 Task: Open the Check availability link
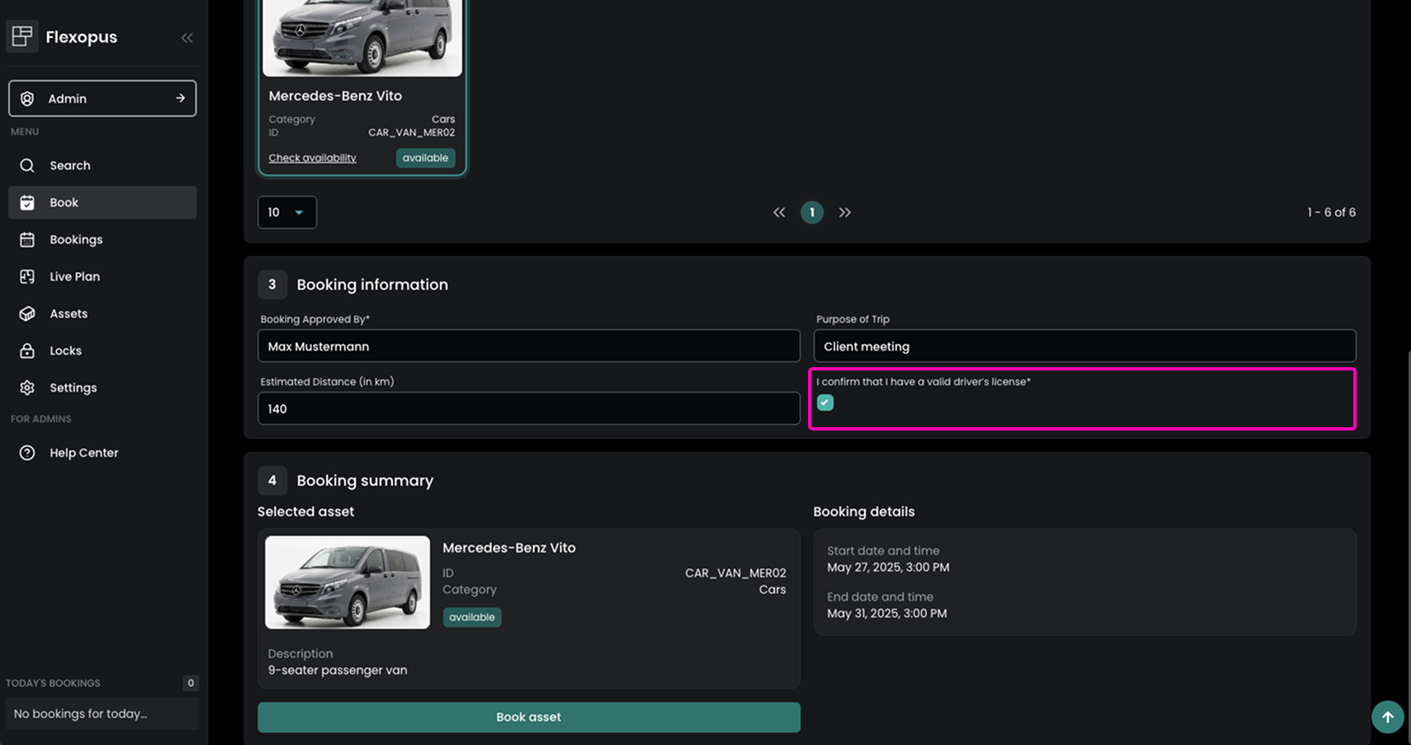[312, 158]
